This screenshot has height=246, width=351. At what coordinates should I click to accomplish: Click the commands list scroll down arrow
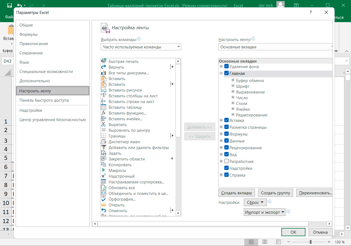tap(178, 213)
